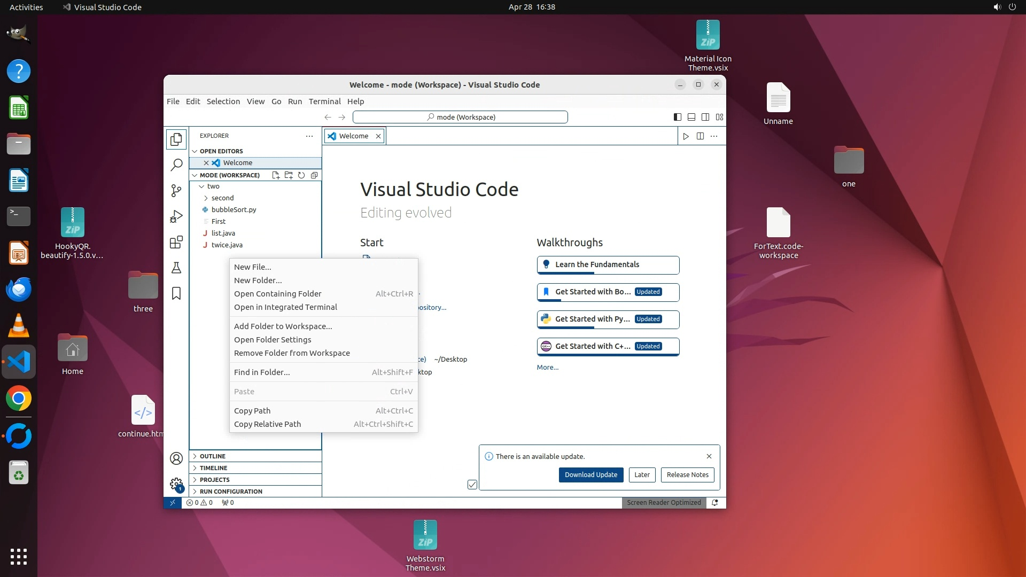Open the Source Control view
Viewport: 1026px width, 577px height.
(176, 191)
